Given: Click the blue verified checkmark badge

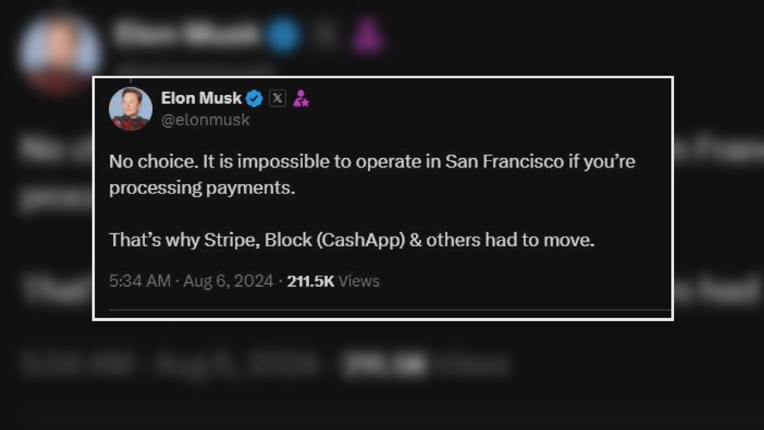Looking at the screenshot, I should pyautogui.click(x=254, y=98).
